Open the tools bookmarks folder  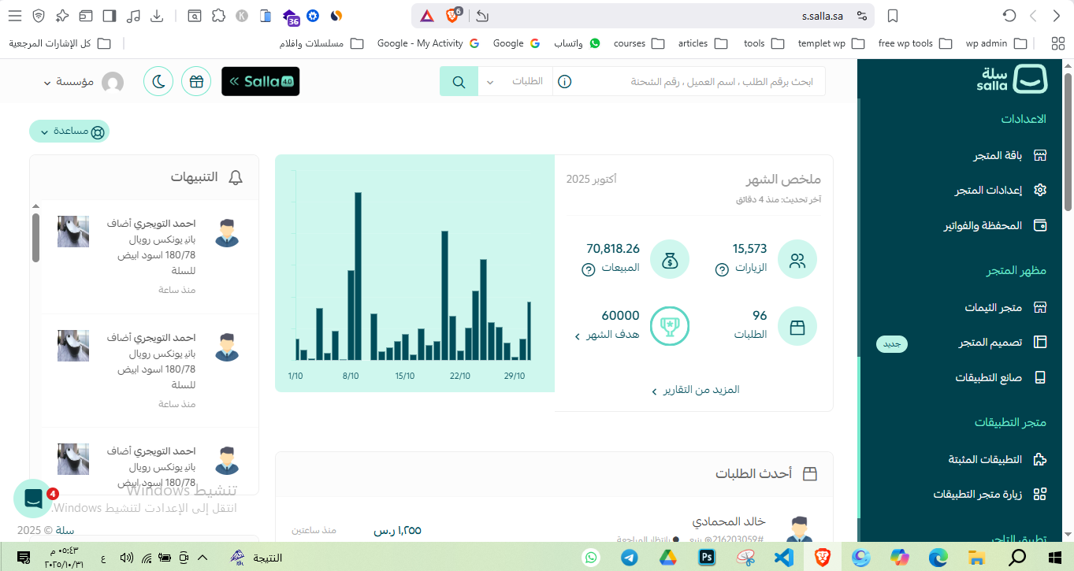[764, 43]
